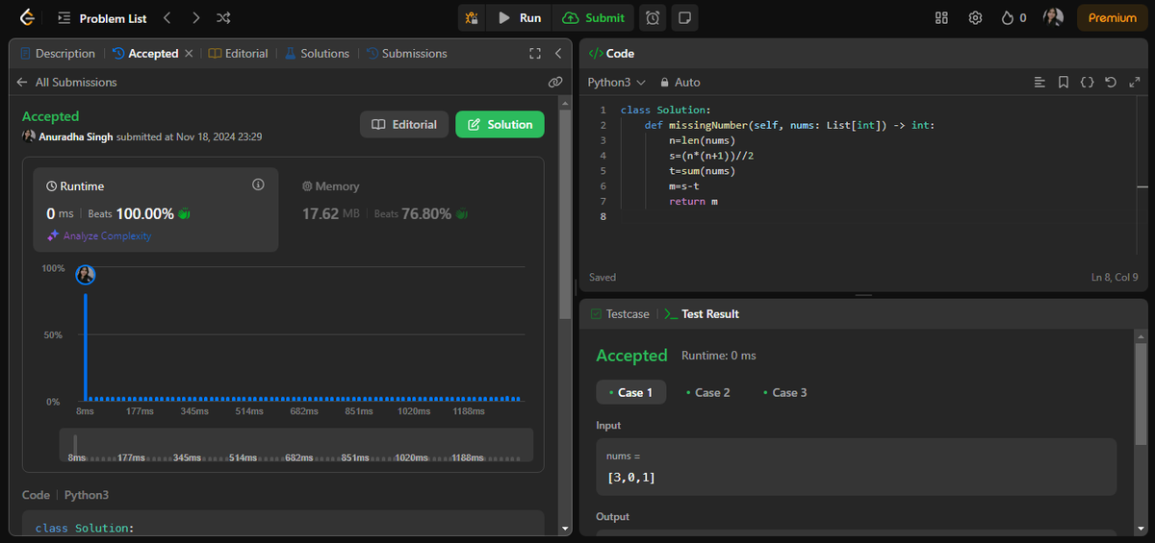Click the avatar marker on runtime chart
This screenshot has width=1155, height=543.
tap(86, 275)
